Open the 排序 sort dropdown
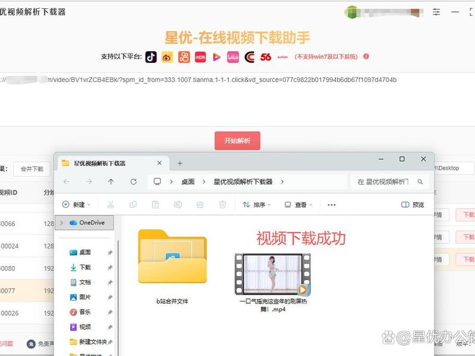 (256, 205)
